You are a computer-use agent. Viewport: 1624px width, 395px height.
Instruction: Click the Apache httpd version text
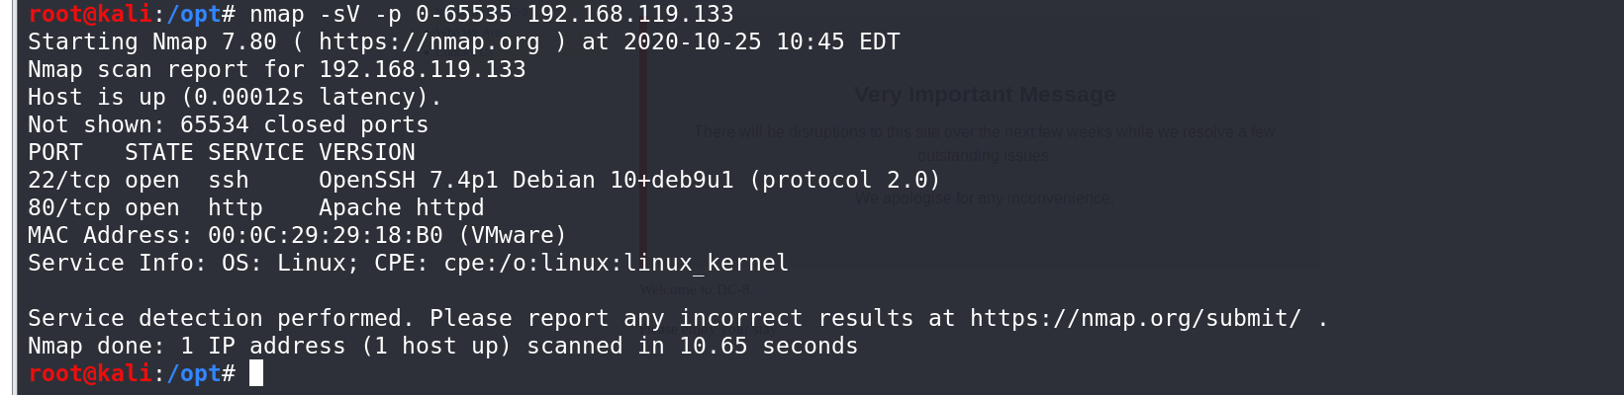402,207
